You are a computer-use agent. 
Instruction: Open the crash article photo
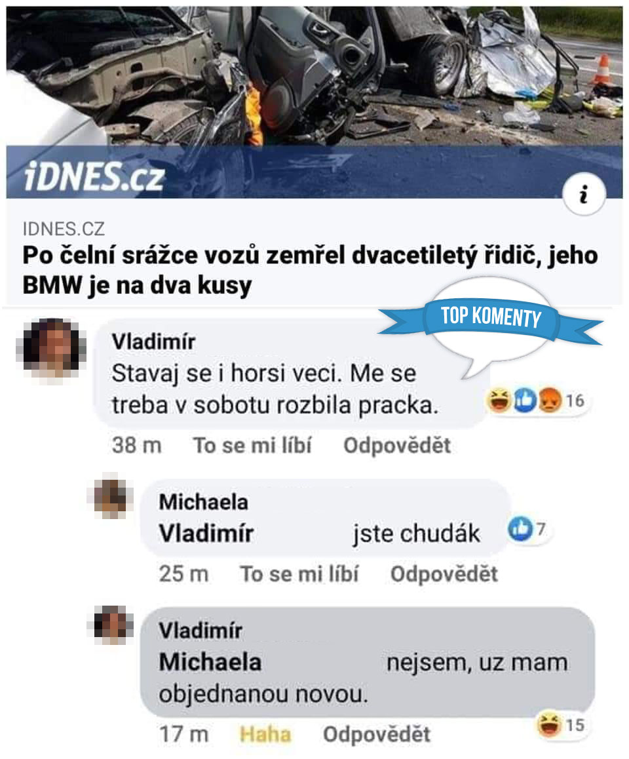click(314, 102)
